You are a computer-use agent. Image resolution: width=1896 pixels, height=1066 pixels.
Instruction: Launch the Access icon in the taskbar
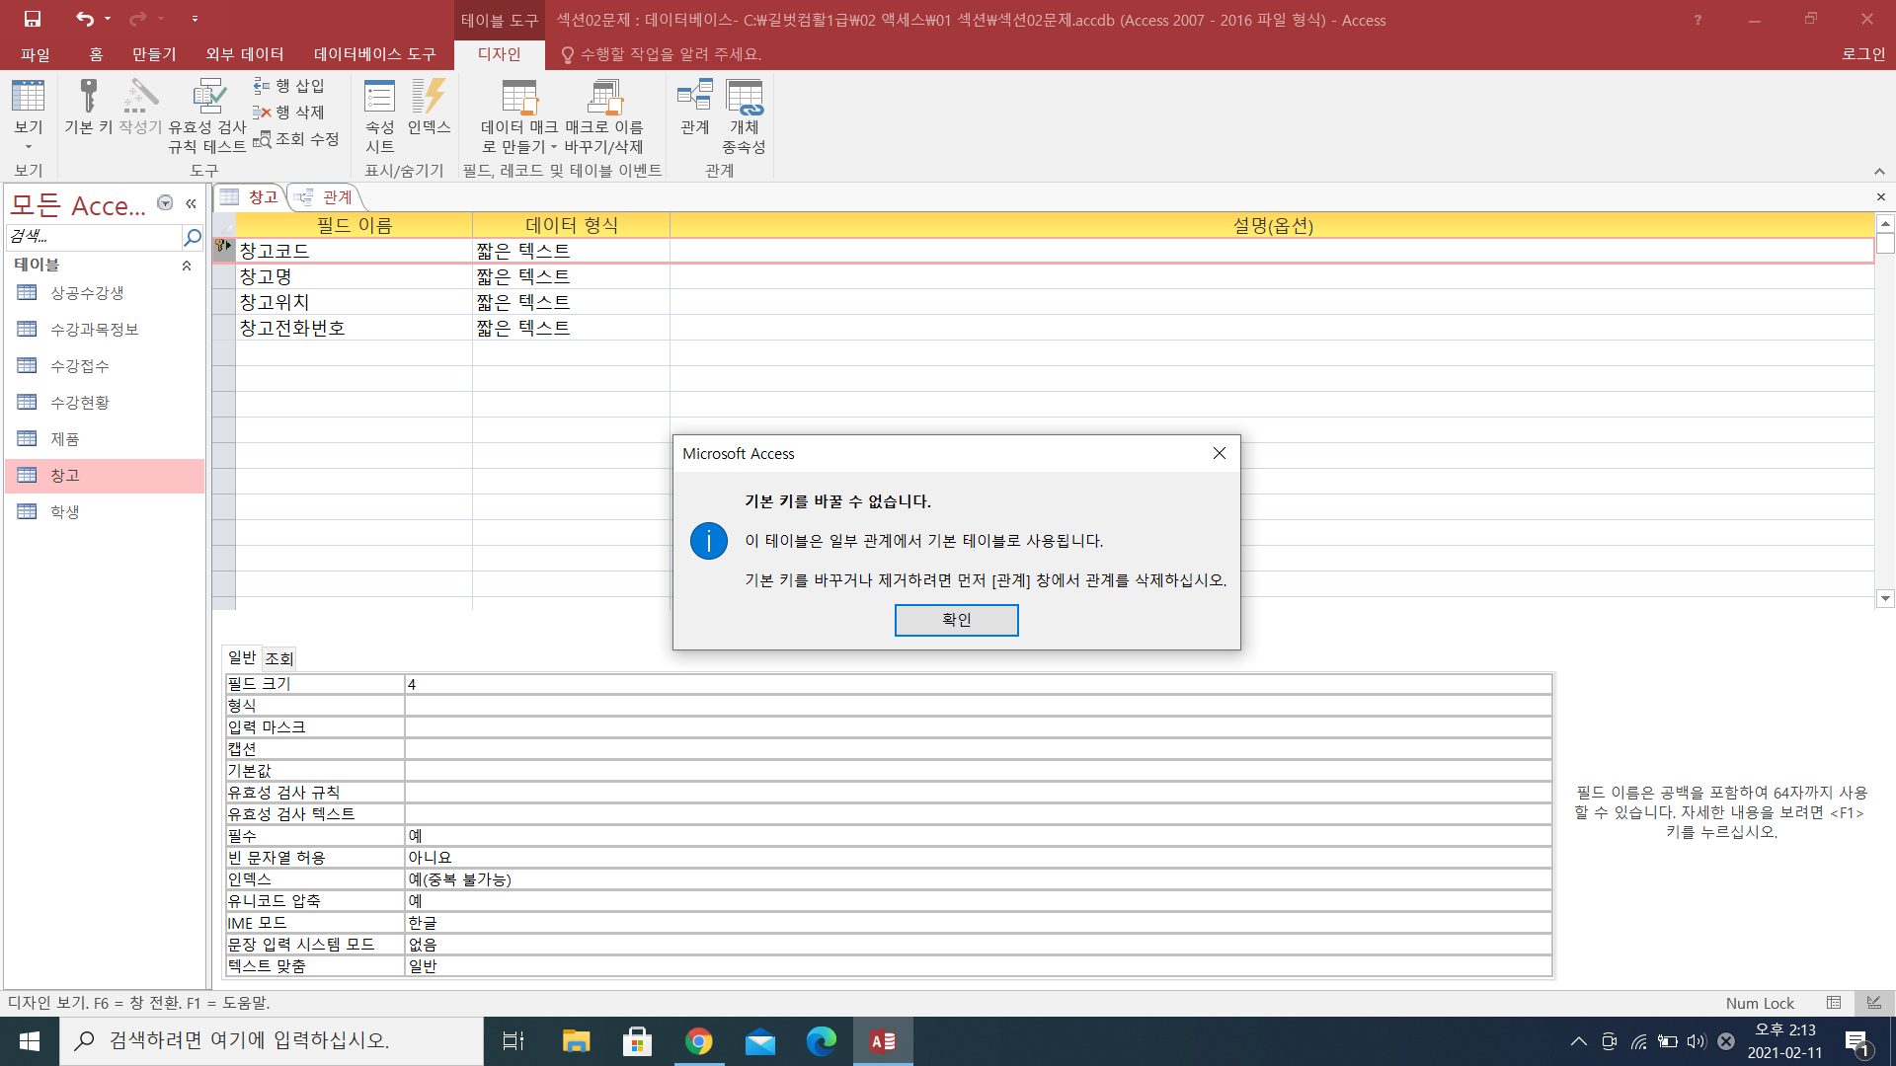(883, 1041)
